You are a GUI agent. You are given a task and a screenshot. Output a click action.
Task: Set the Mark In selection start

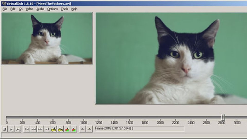click(x=82, y=129)
